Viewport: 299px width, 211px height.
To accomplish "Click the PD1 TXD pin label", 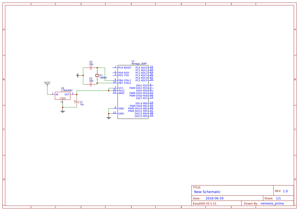I will click(124, 75).
